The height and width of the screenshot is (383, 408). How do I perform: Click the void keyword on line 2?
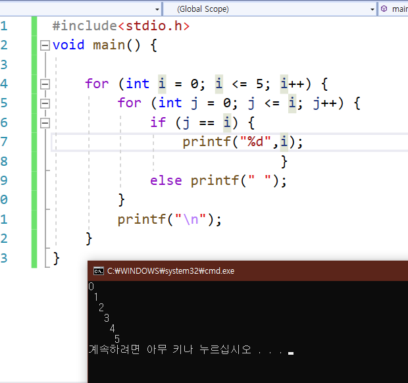tap(68, 45)
